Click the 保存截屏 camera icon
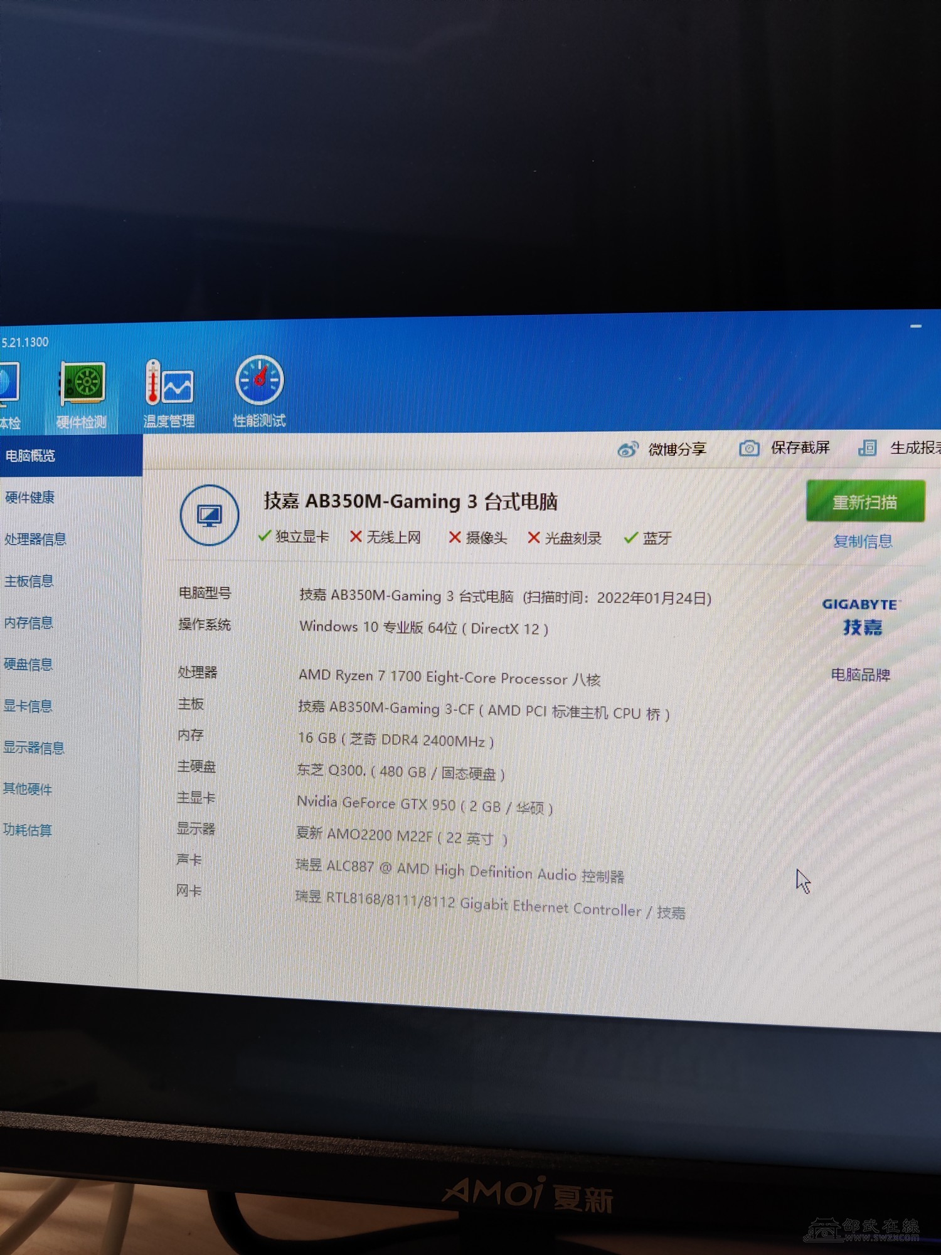This screenshot has height=1255, width=941. pos(749,448)
